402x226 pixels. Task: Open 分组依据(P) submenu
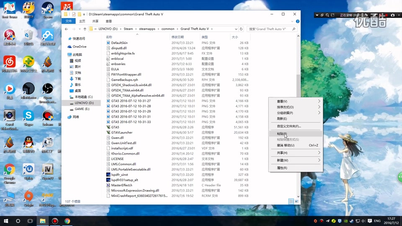[296, 113]
